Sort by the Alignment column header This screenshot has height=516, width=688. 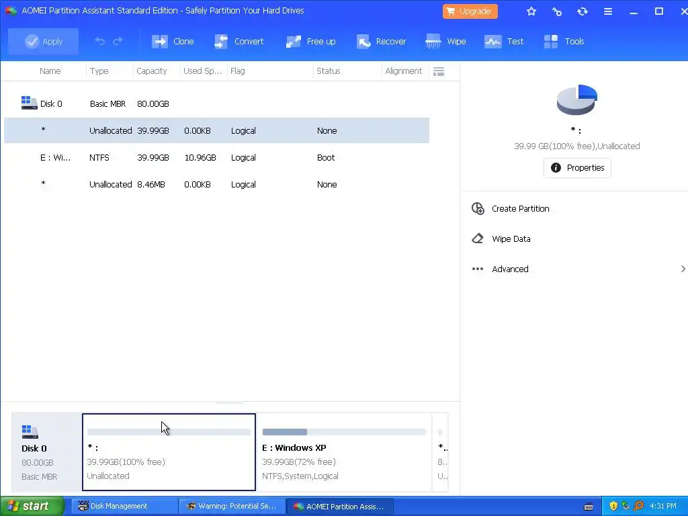(403, 71)
